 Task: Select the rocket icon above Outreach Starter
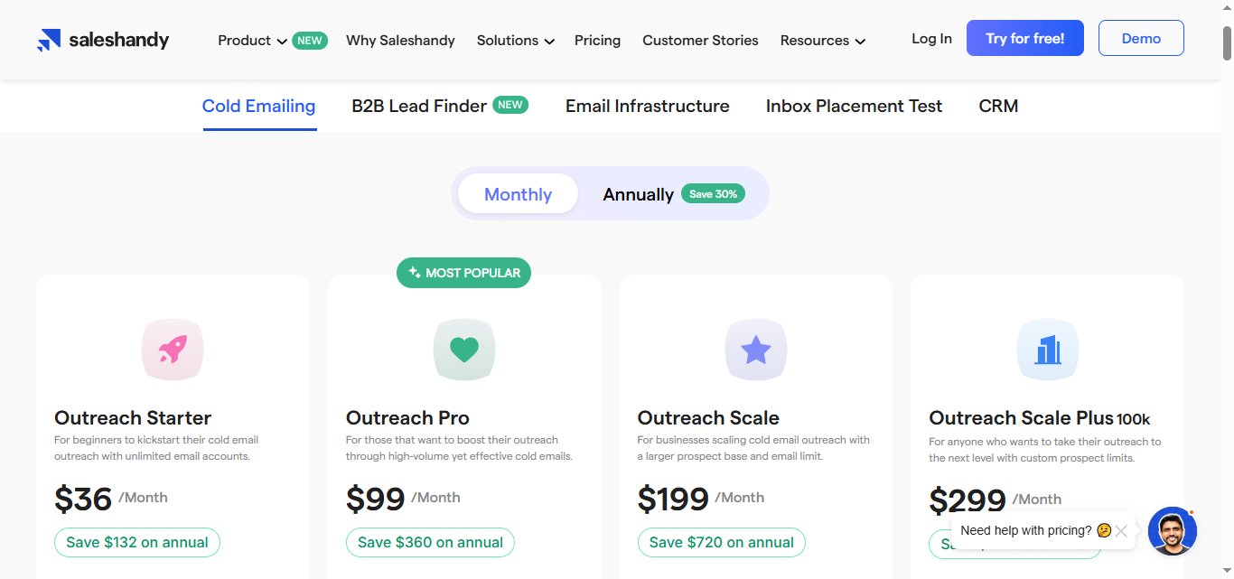[x=172, y=349]
